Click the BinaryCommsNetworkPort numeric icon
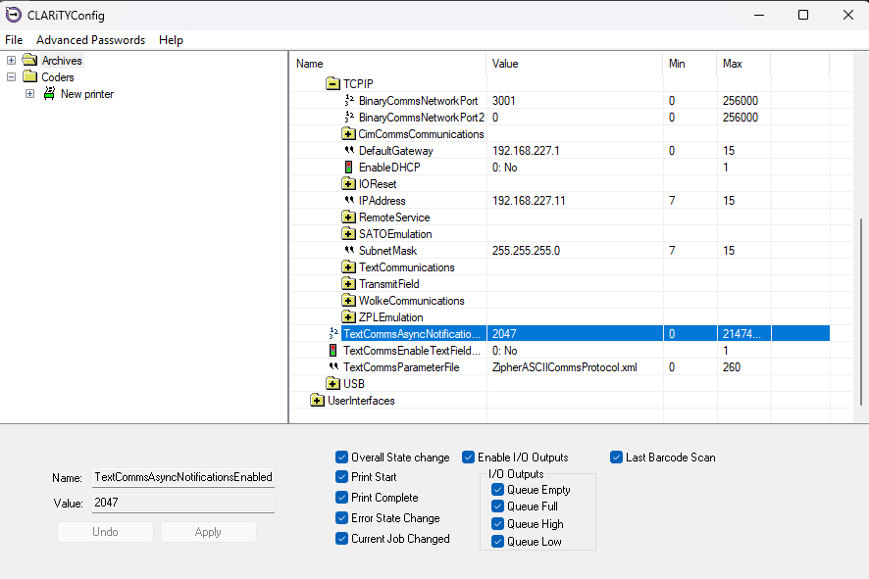This screenshot has height=579, width=869. [348, 101]
